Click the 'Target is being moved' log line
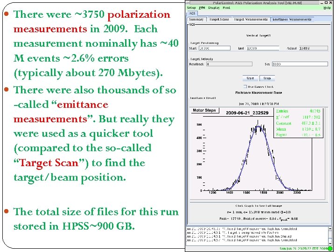336x252 pixels. click(x=232, y=232)
